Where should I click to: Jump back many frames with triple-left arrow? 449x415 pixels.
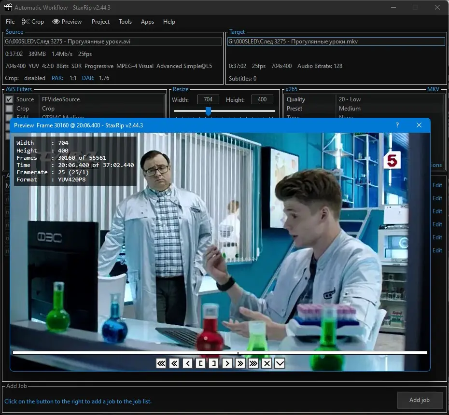pos(161,363)
